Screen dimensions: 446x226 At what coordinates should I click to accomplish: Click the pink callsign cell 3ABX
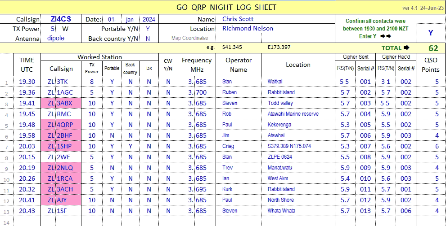(x=68, y=103)
